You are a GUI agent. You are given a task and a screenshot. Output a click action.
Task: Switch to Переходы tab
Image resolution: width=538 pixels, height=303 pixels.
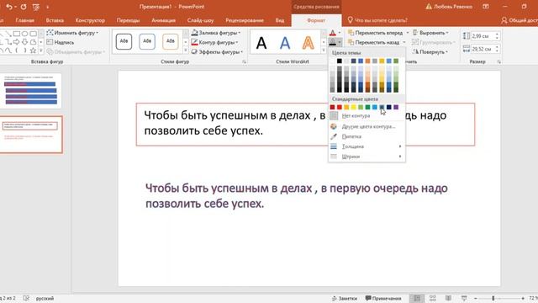click(x=128, y=20)
